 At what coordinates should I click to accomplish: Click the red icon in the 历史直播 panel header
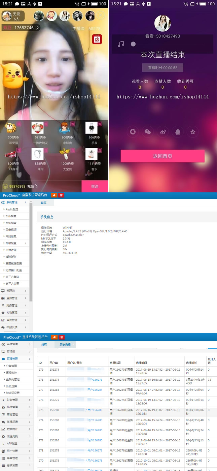(61, 337)
